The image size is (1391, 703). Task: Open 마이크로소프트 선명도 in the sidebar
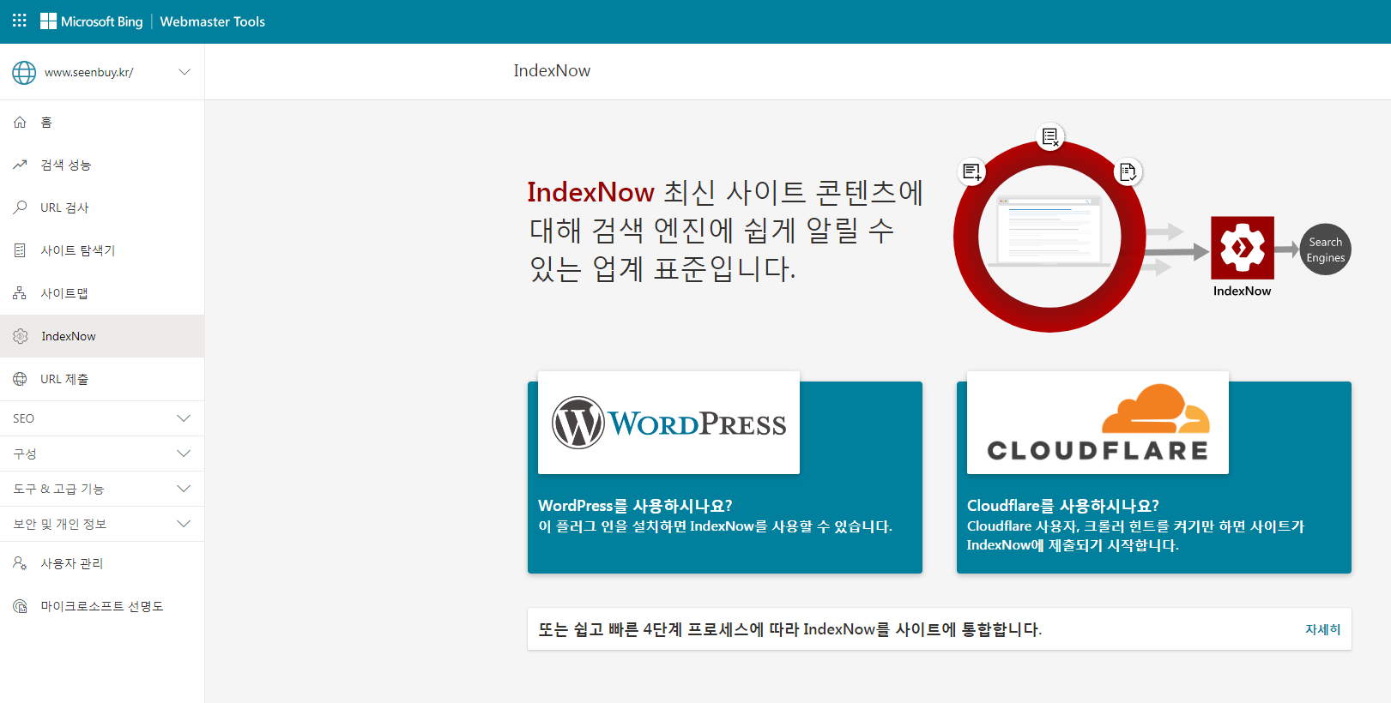coord(102,606)
